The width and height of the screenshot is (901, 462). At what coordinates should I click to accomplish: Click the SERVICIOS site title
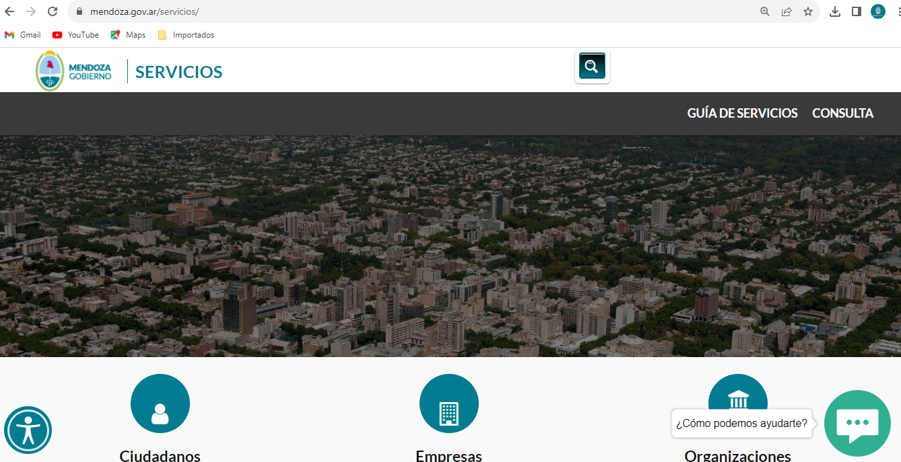point(179,72)
